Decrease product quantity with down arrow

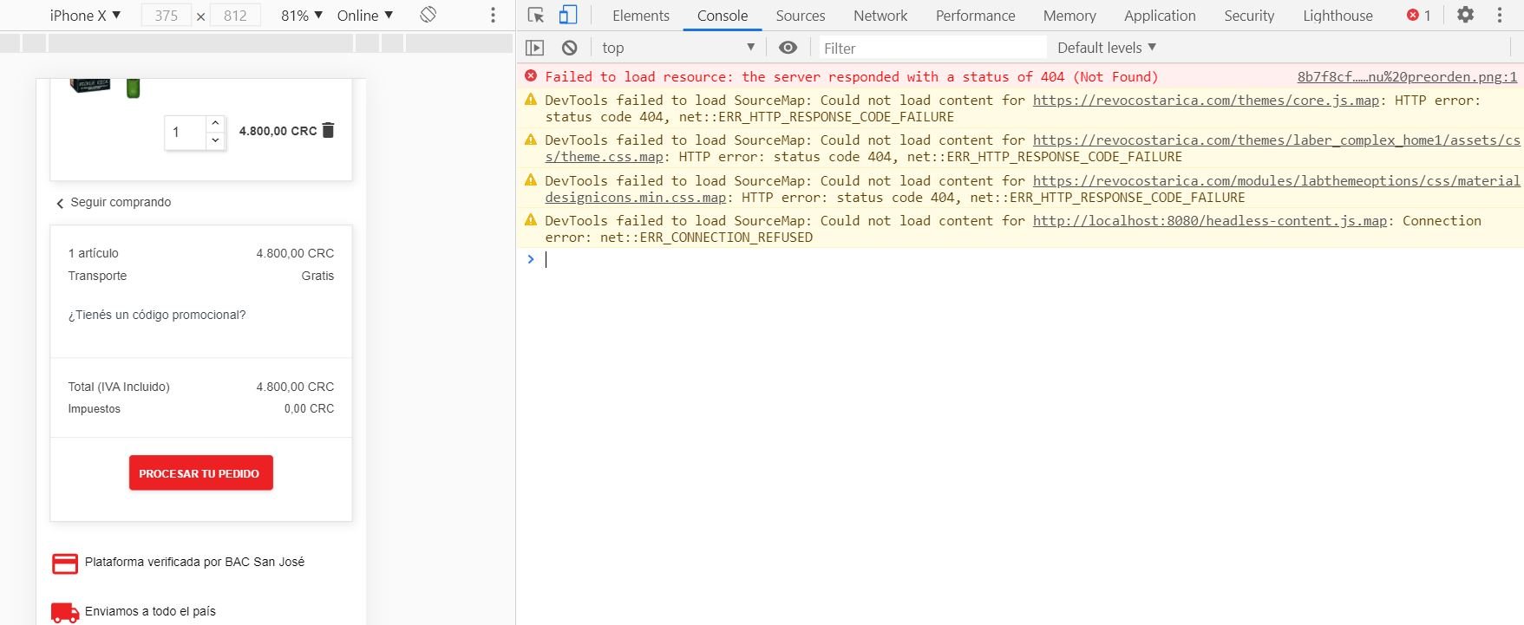tap(216, 140)
